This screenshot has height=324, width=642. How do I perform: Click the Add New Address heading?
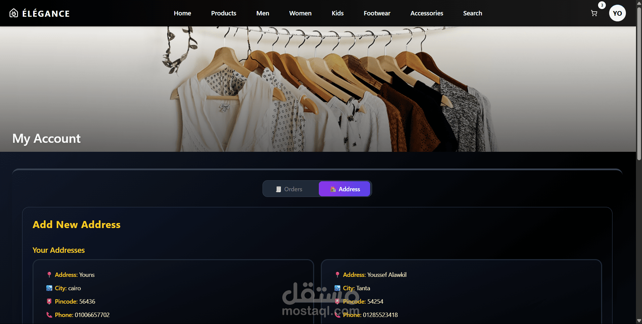(76, 225)
